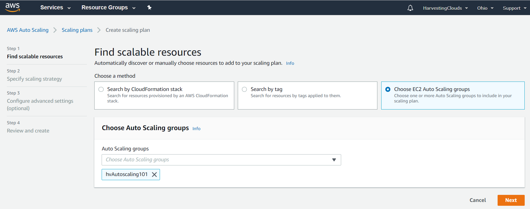The image size is (530, 209).
Task: Click the Cancel button
Action: click(478, 200)
